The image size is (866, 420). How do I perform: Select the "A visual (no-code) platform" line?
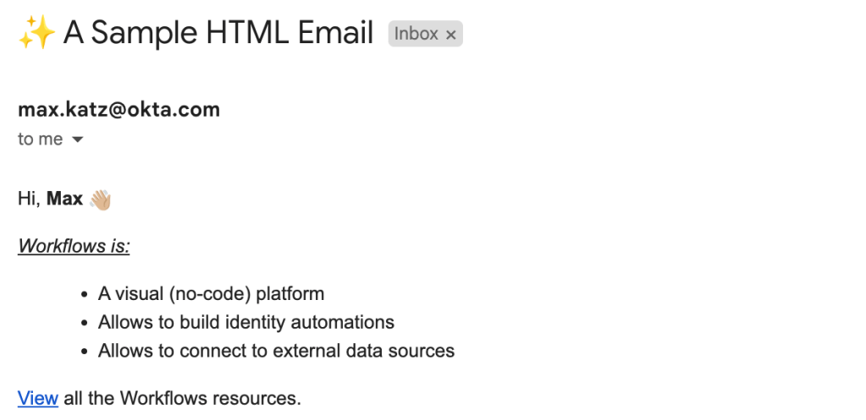(211, 294)
